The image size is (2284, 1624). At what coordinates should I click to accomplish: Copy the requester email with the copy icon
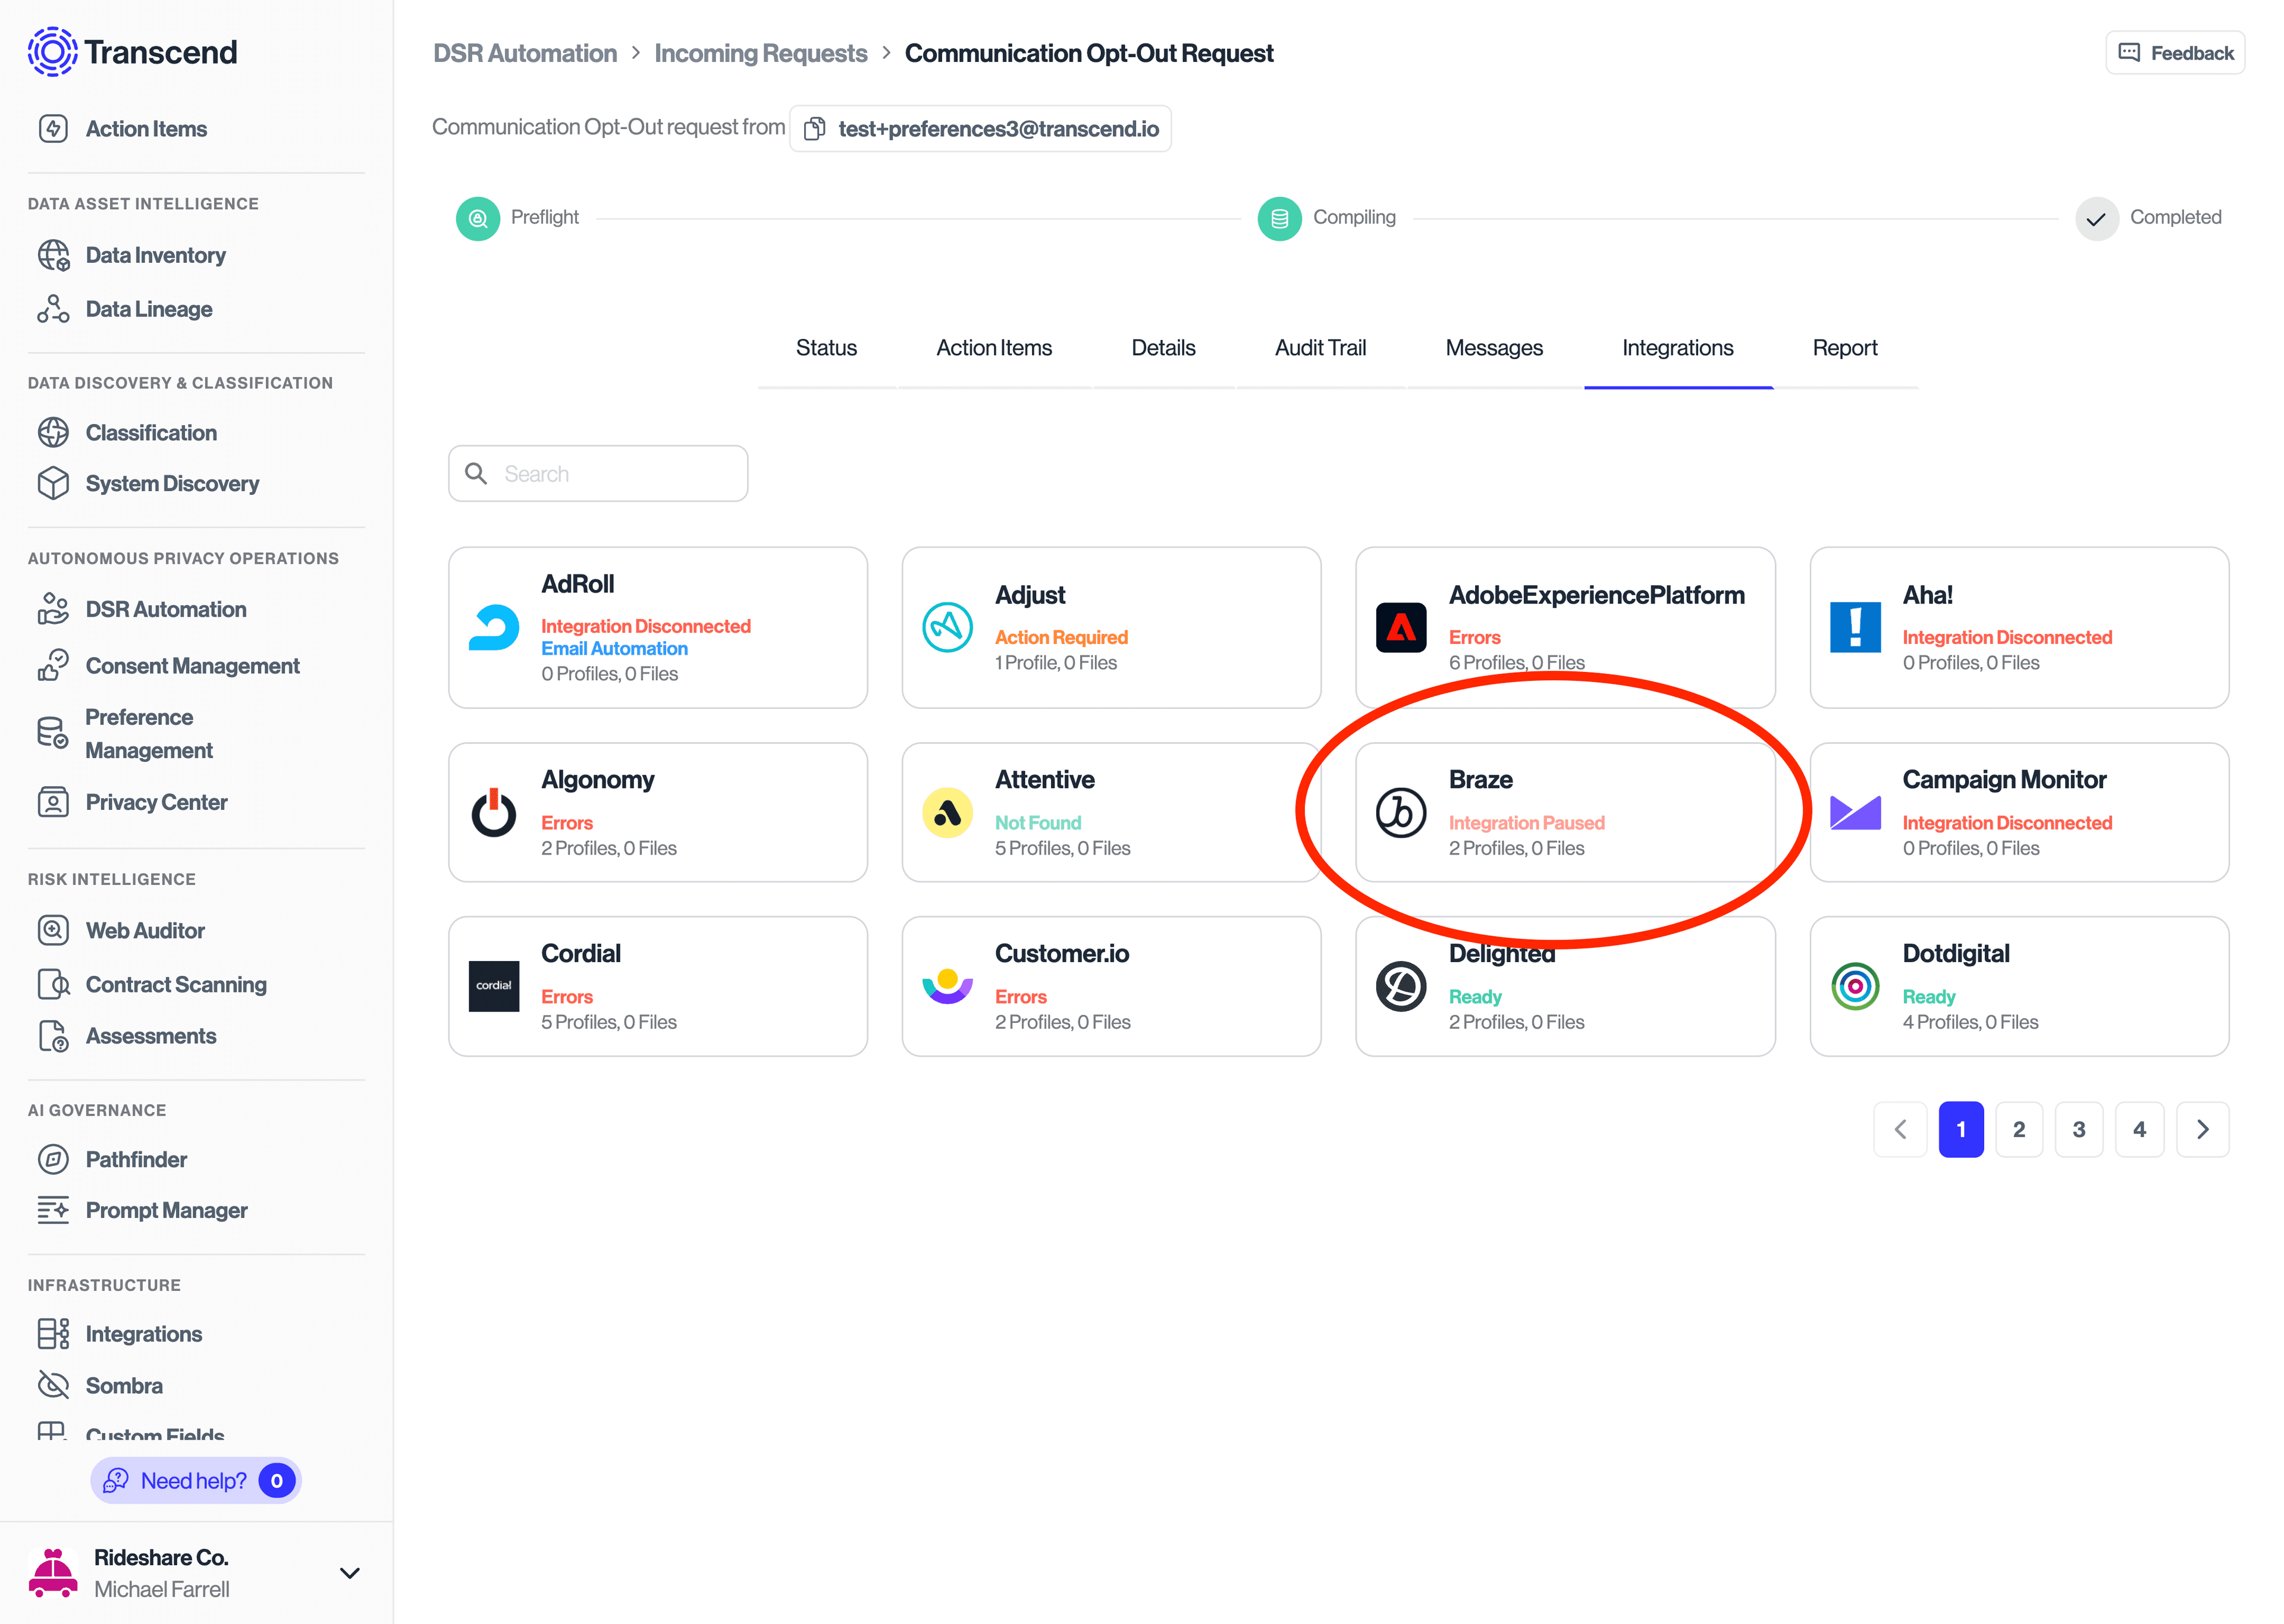coord(814,128)
